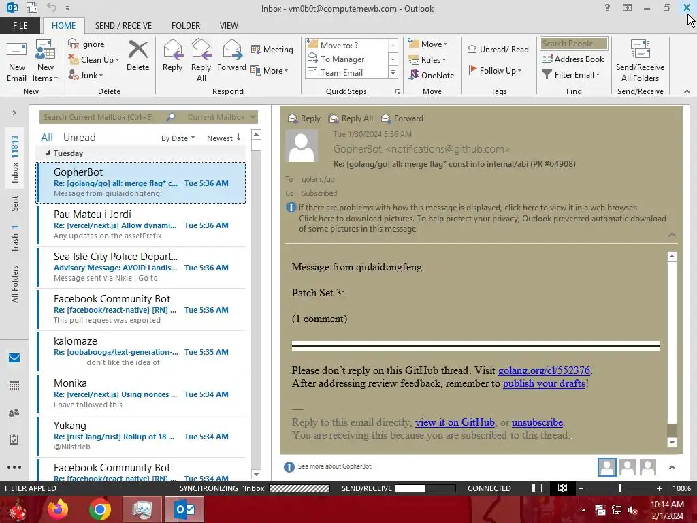
Task: Open the golang.org/cl/552376 link
Action: 544,370
